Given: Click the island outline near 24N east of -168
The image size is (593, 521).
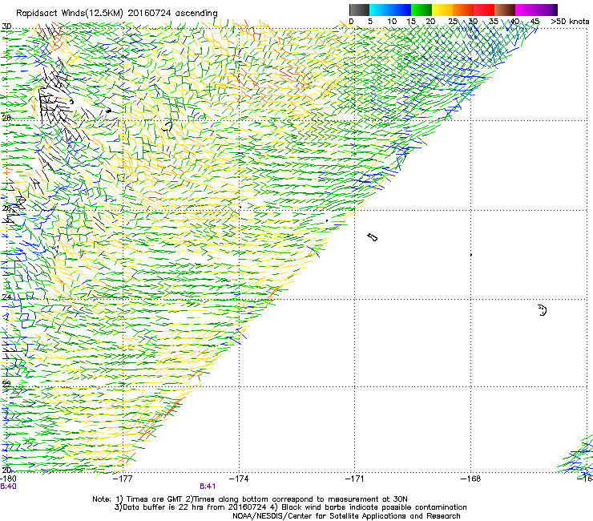Looking at the screenshot, I should tap(543, 310).
